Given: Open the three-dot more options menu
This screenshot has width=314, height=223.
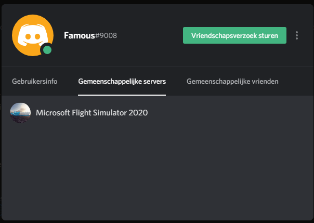Looking at the screenshot, I should [297, 35].
